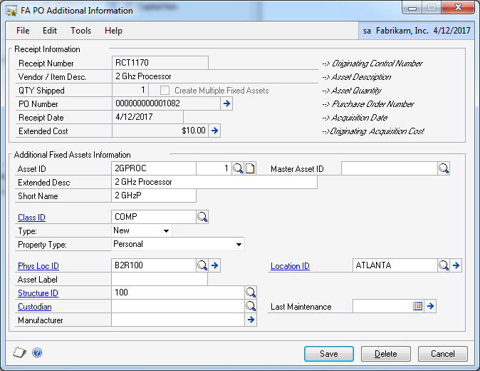The image size is (480, 371).
Task: Follow the Phys Loc ID link
Action: click(38, 266)
